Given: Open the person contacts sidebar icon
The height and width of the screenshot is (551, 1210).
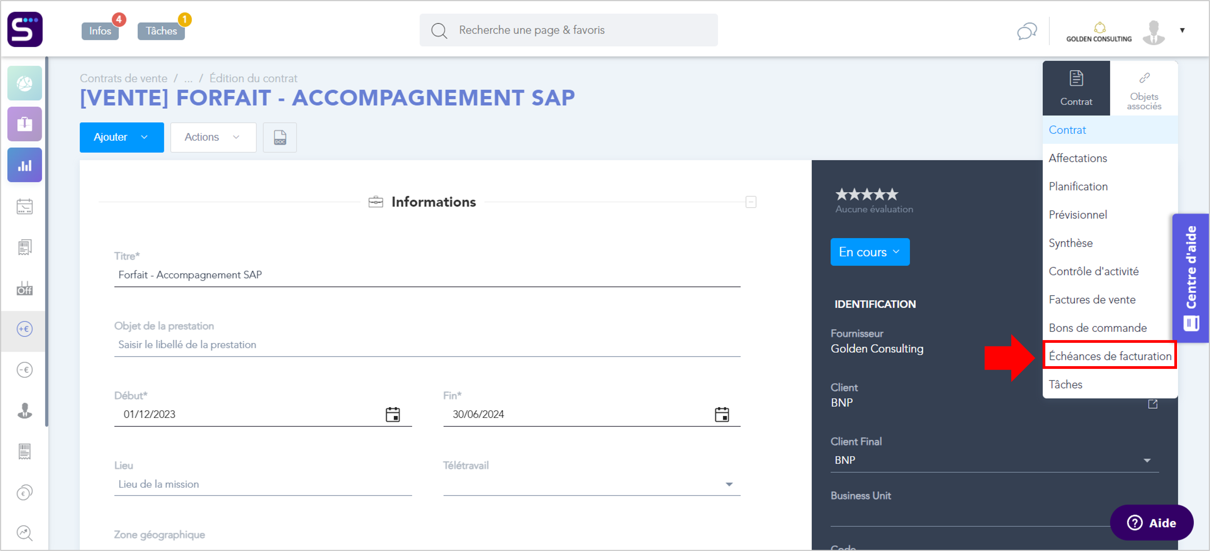Looking at the screenshot, I should click(25, 411).
